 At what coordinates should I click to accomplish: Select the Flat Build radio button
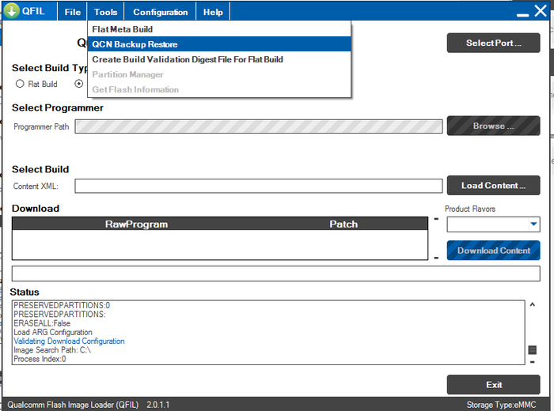coord(20,84)
